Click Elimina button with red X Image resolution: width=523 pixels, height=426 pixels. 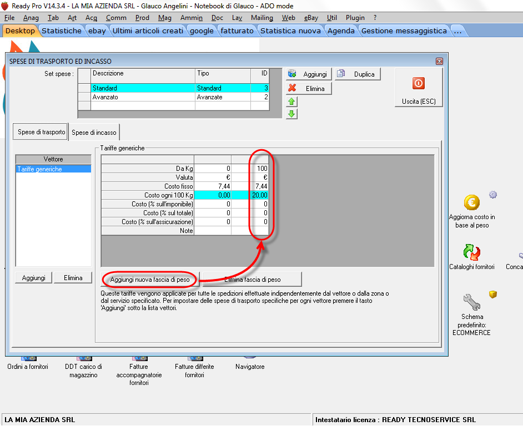tap(309, 88)
